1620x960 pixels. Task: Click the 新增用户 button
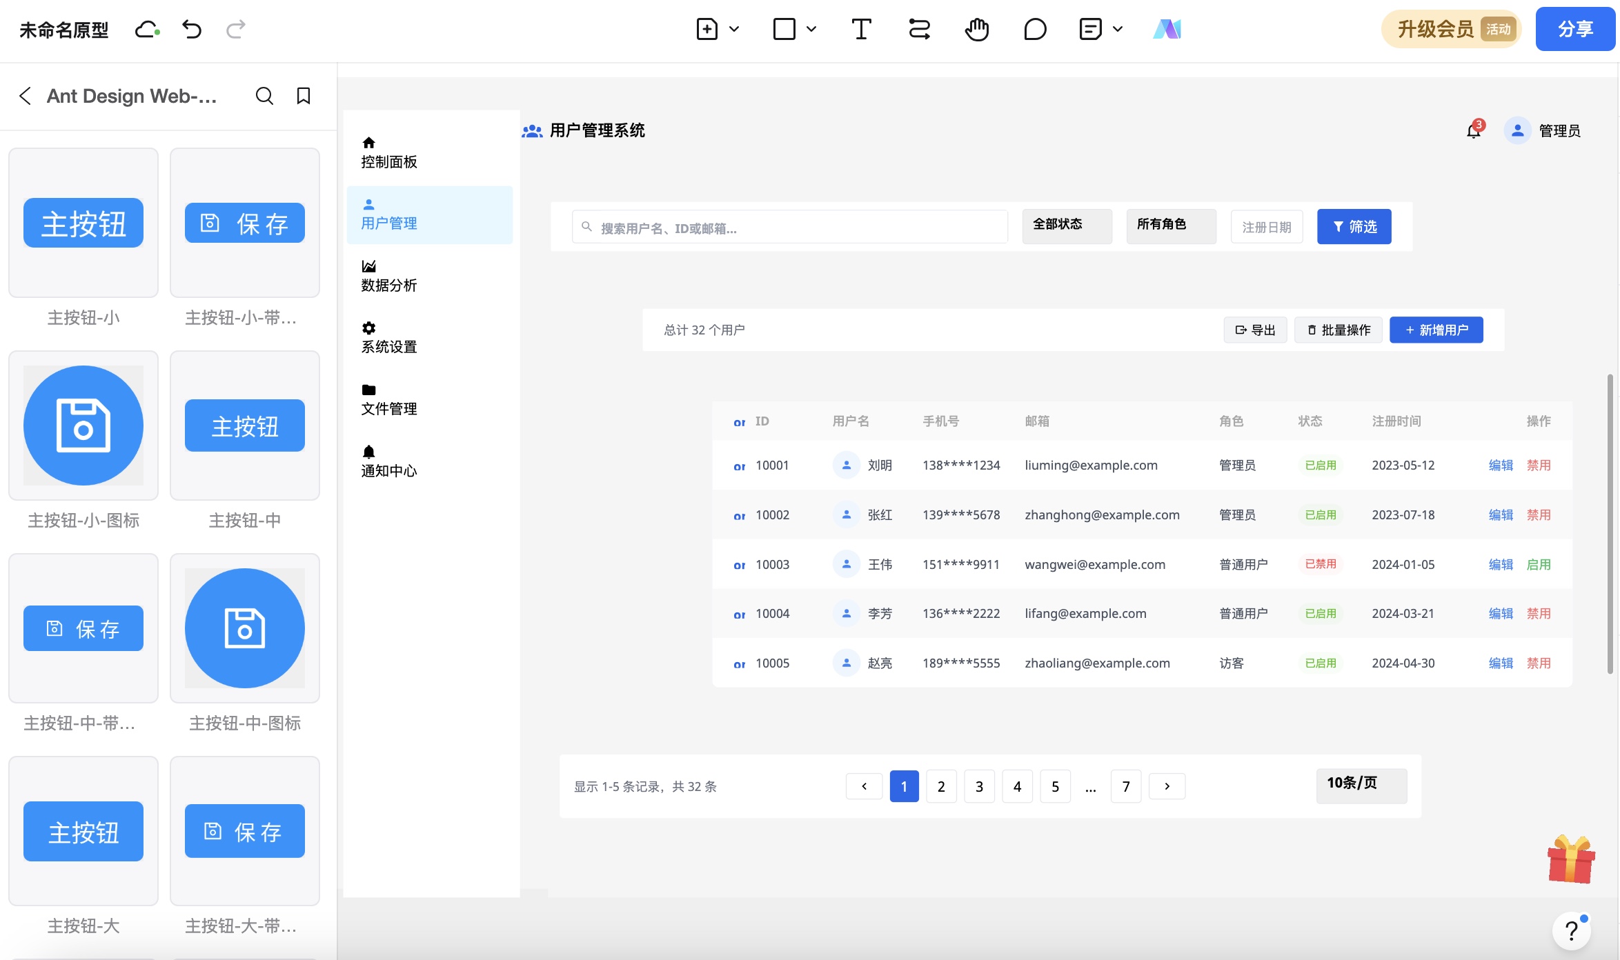(x=1436, y=330)
